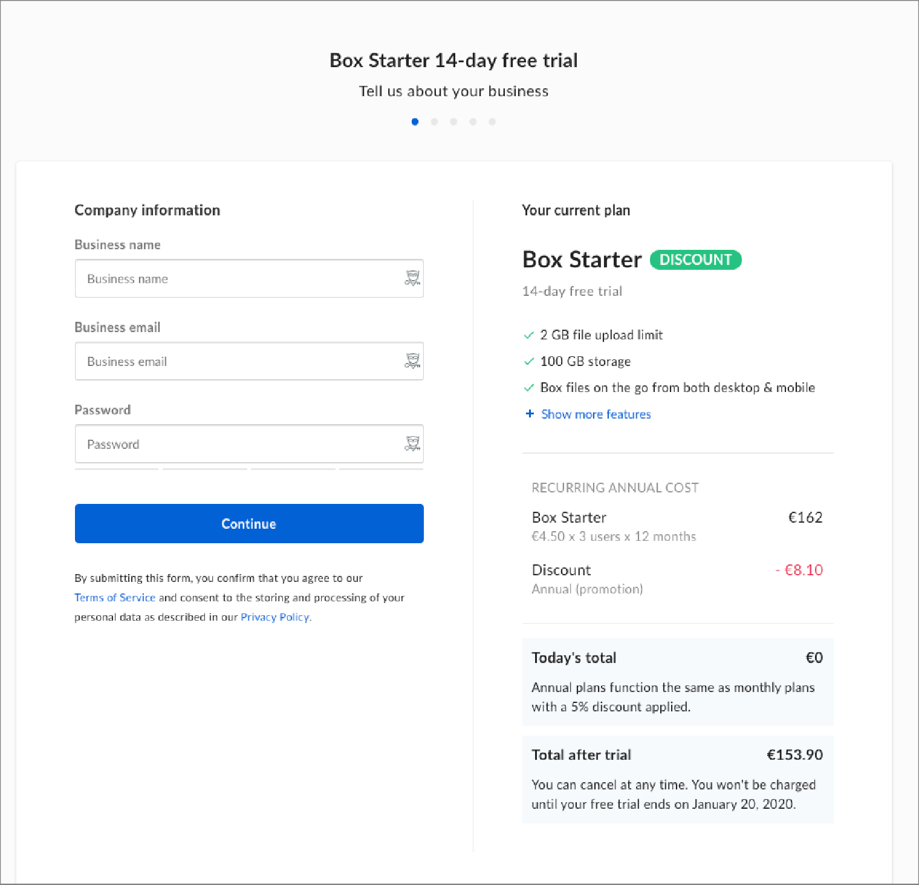This screenshot has height=885, width=919.
Task: Click the autofill mascot icon in Business name field
Action: (412, 278)
